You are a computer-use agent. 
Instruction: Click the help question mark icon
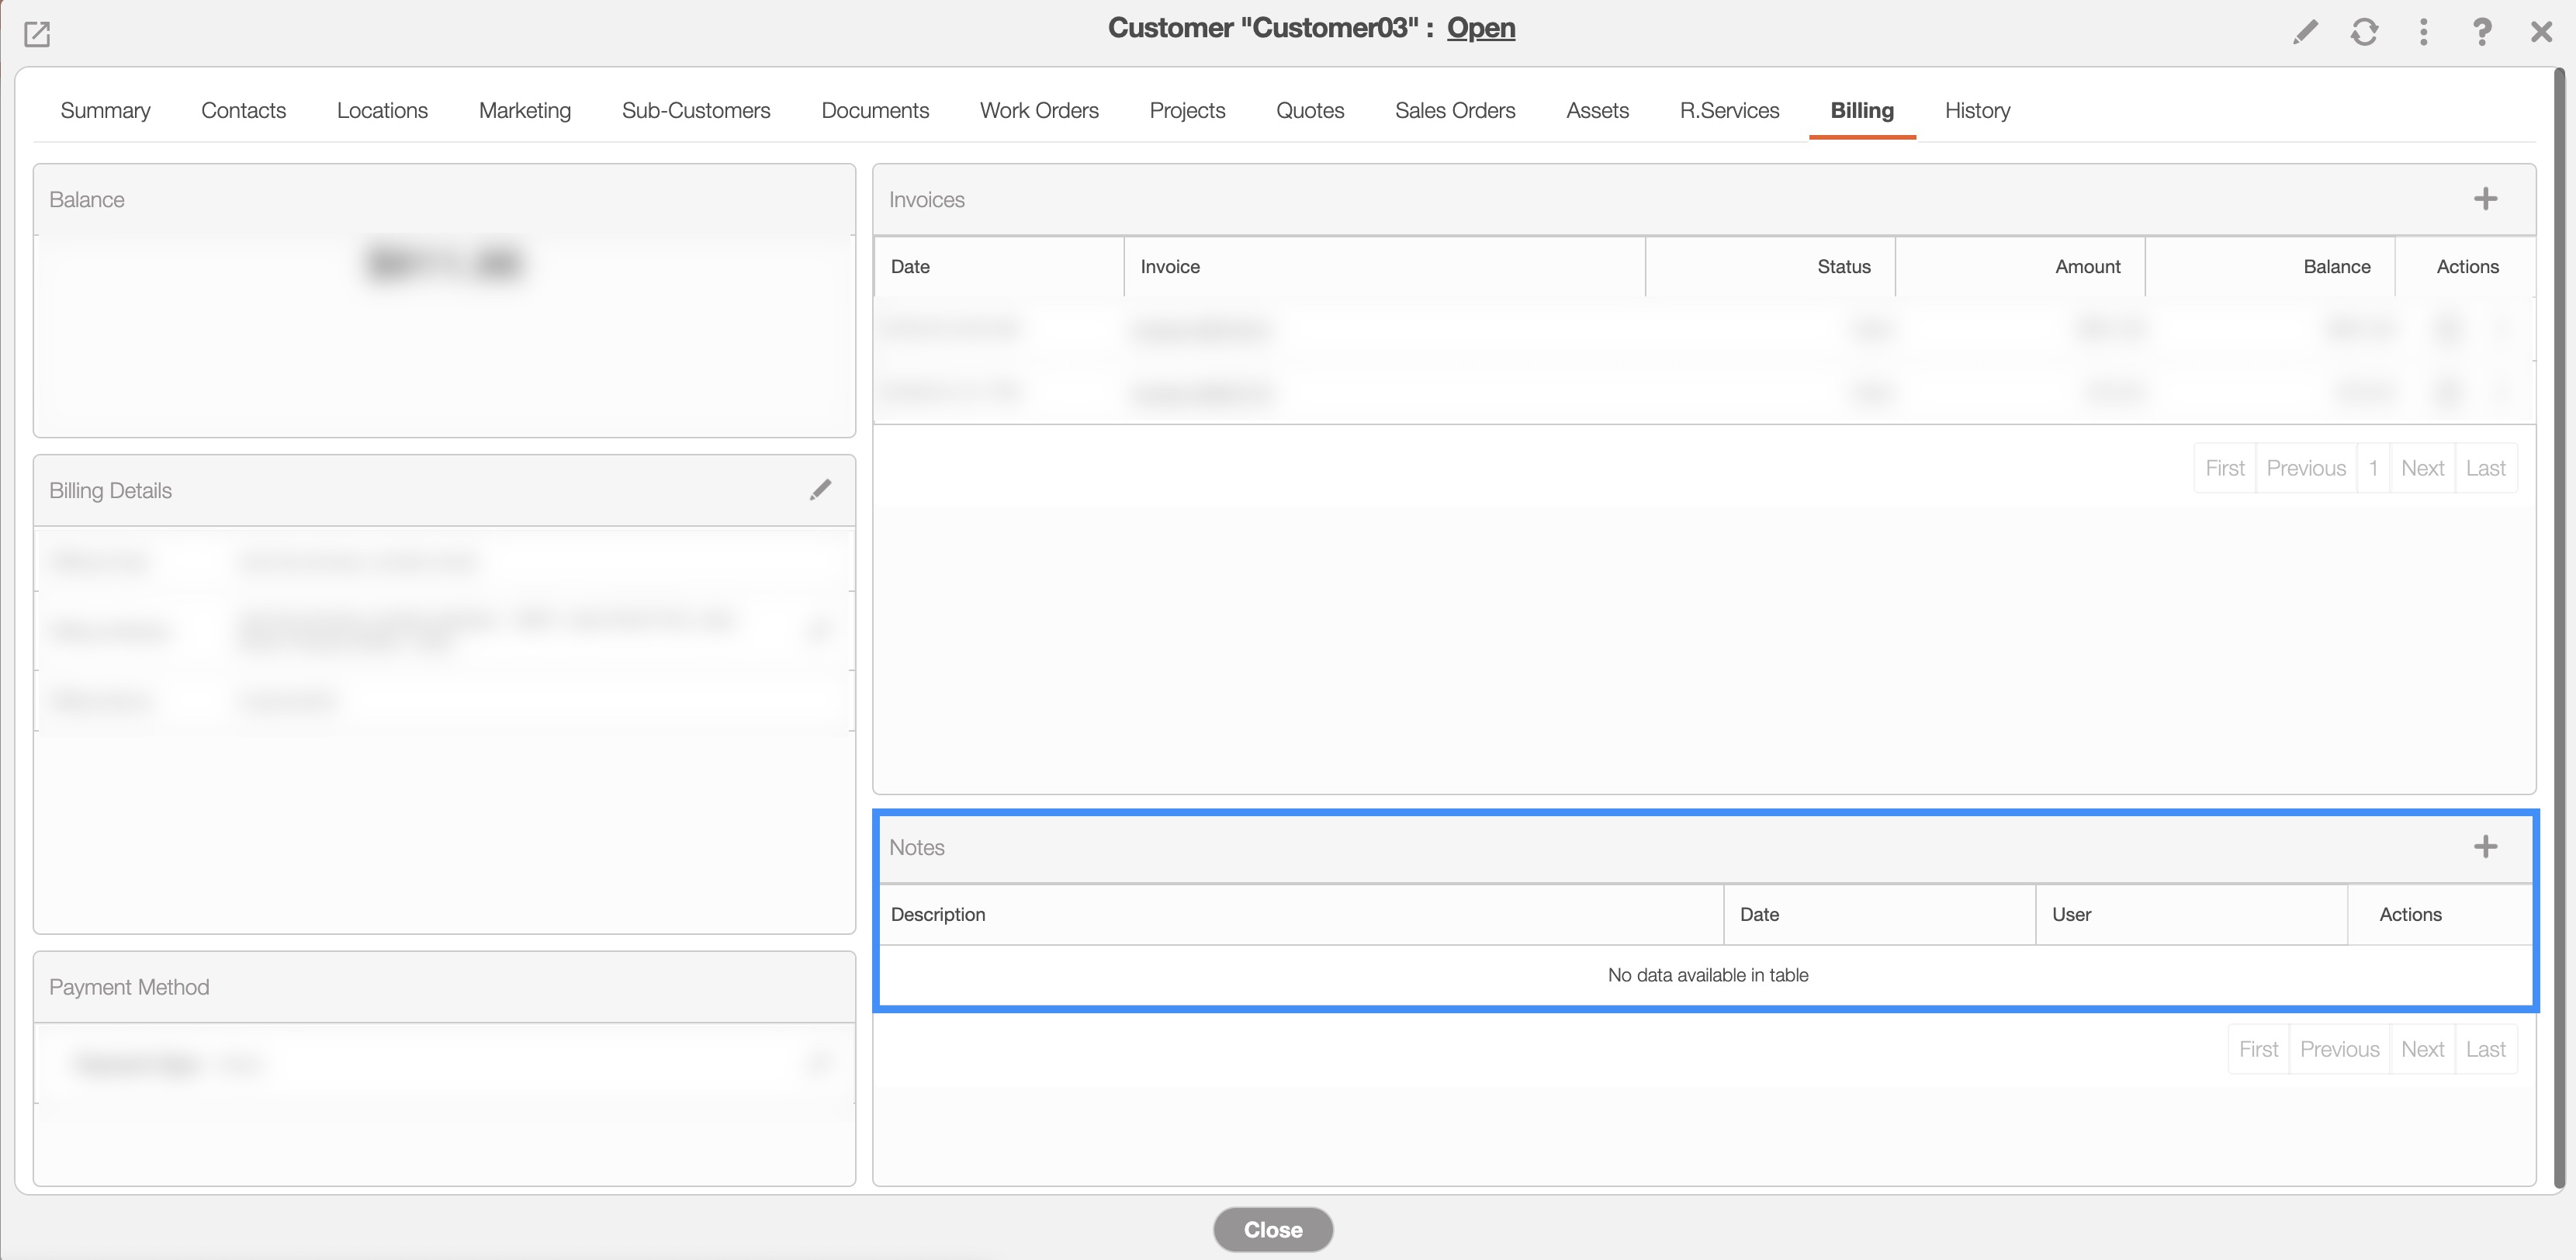(2482, 32)
